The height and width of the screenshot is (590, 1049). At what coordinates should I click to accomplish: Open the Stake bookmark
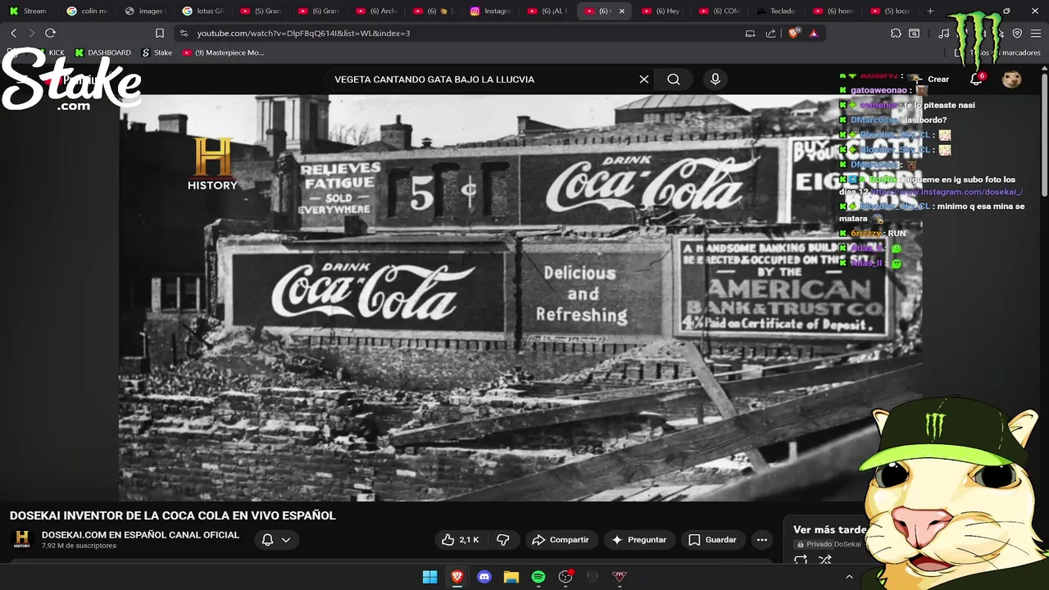click(x=157, y=52)
